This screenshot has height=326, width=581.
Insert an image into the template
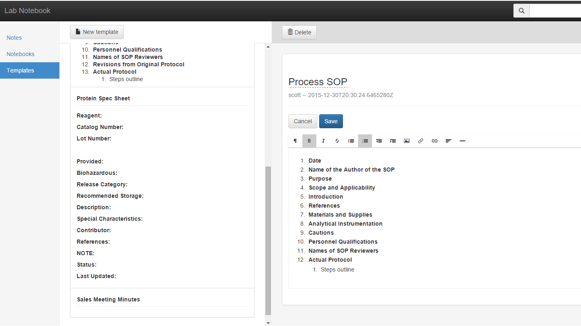pyautogui.click(x=406, y=140)
